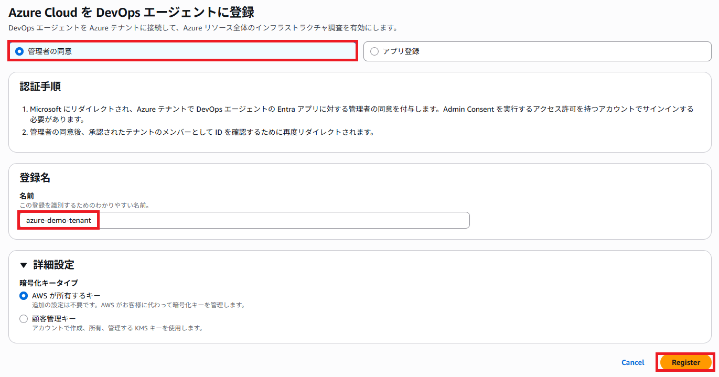Click the 名前 input field
Image resolution: width=719 pixels, height=377 pixels.
click(244, 221)
